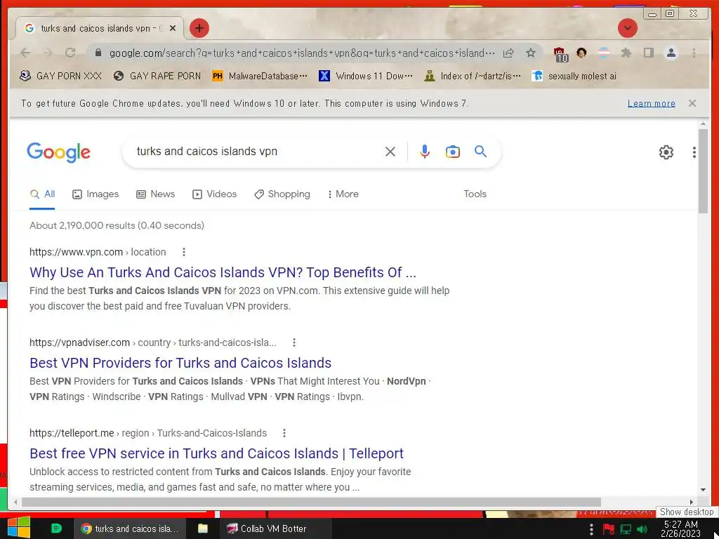Open the network status tray icon
Image resolution: width=719 pixels, height=539 pixels.
click(x=626, y=529)
